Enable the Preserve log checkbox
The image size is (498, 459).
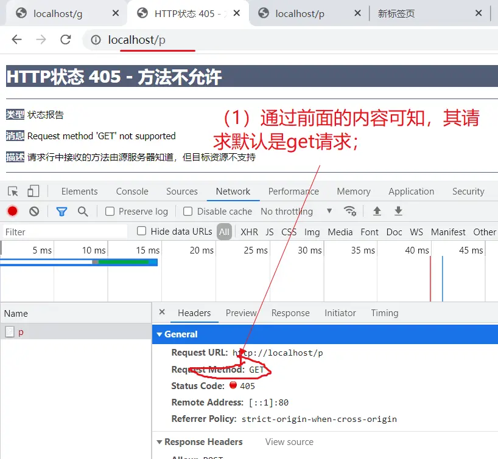tap(110, 211)
